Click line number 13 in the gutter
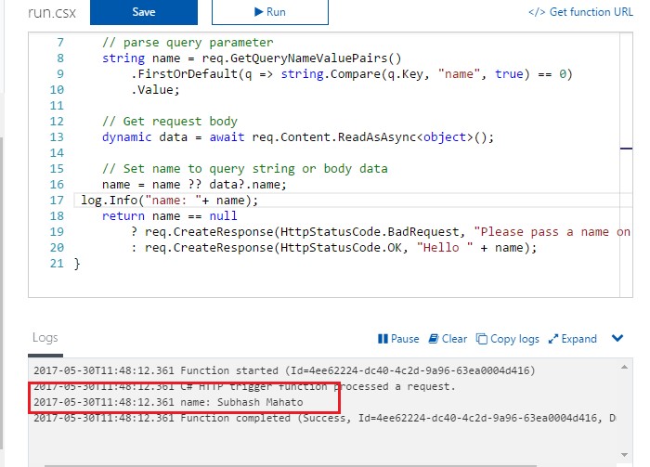This screenshot has width=650, height=467. click(57, 137)
